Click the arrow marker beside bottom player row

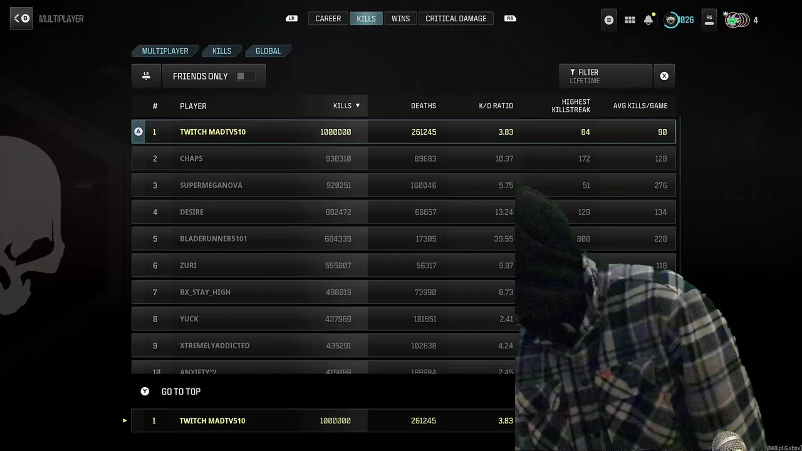(x=125, y=420)
